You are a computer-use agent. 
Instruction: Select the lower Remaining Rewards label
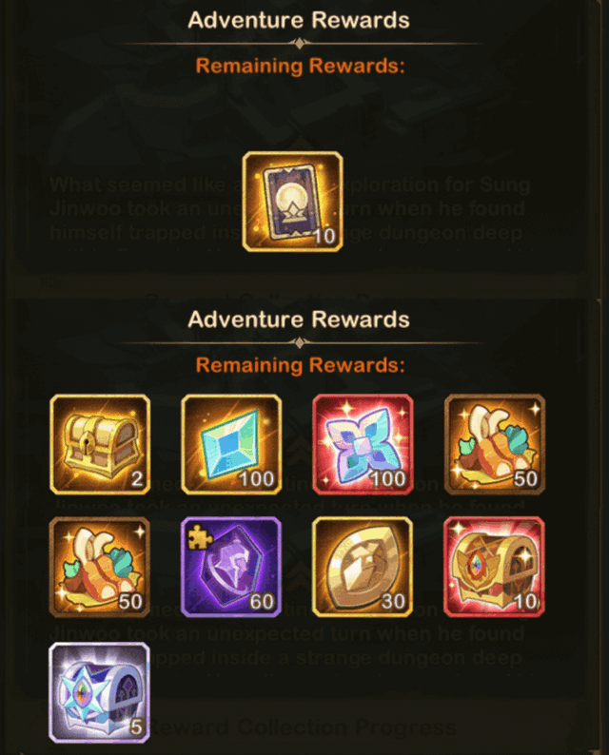[300, 365]
